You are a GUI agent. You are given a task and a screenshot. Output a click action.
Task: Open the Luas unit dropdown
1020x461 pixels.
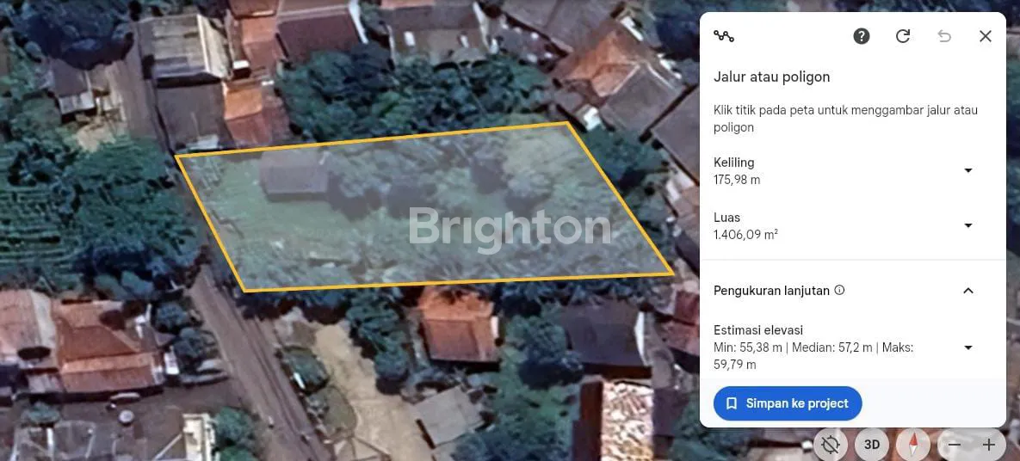point(968,225)
